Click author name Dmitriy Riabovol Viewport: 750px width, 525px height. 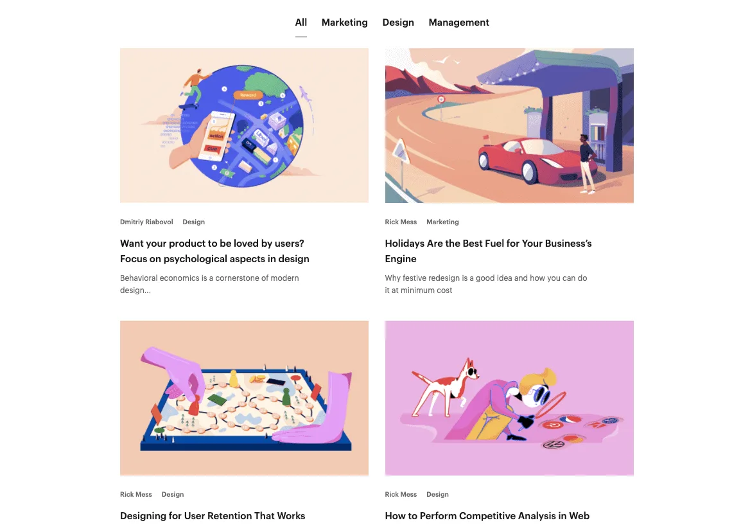point(146,222)
